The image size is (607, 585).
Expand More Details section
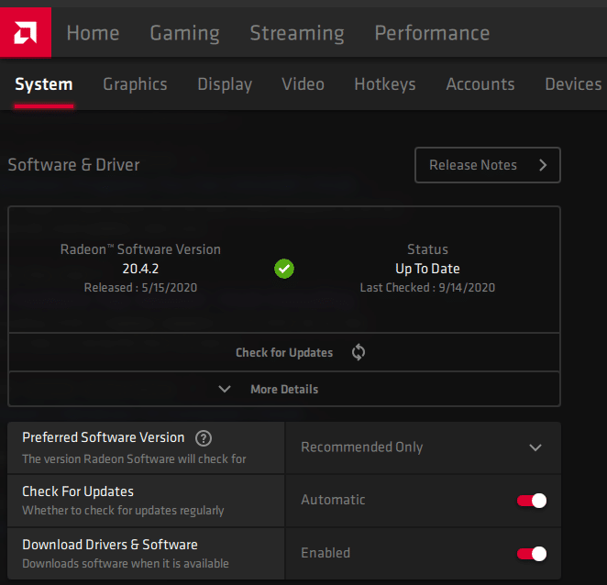pyautogui.click(x=284, y=389)
